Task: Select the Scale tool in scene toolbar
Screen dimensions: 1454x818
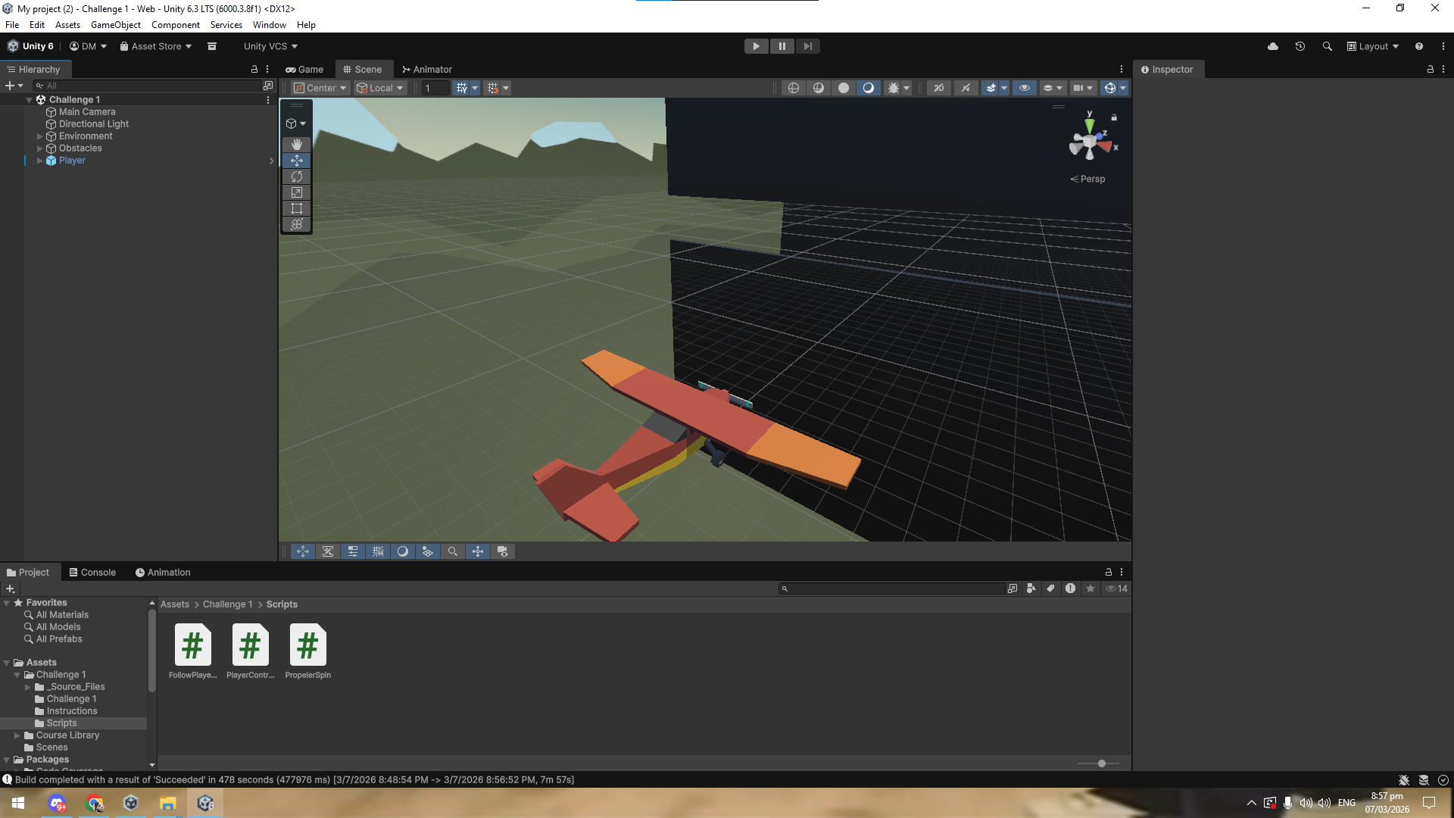Action: coord(297,192)
